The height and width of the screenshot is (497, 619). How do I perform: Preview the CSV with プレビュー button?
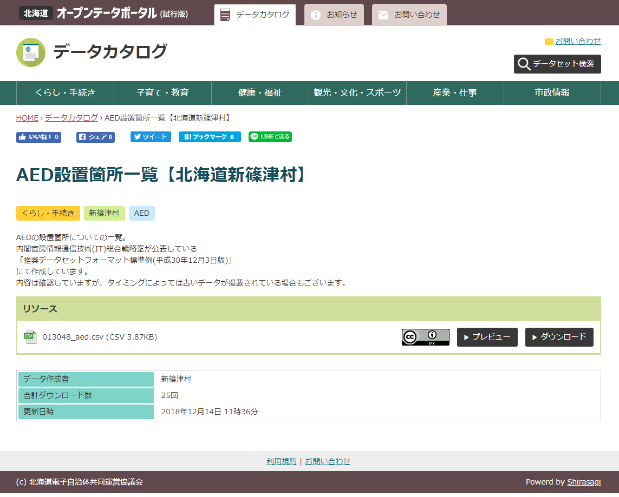point(487,337)
